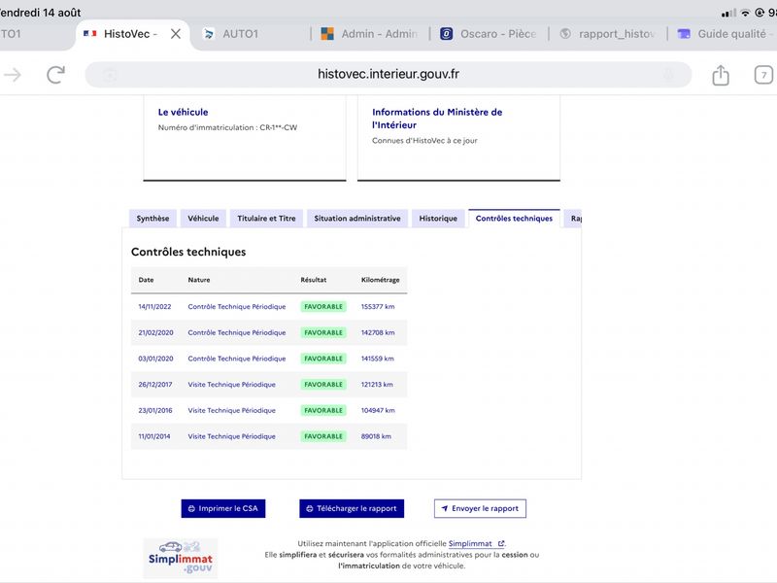This screenshot has height=583, width=777.
Task: Click the French flag HistoVec favicon
Action: point(89,33)
